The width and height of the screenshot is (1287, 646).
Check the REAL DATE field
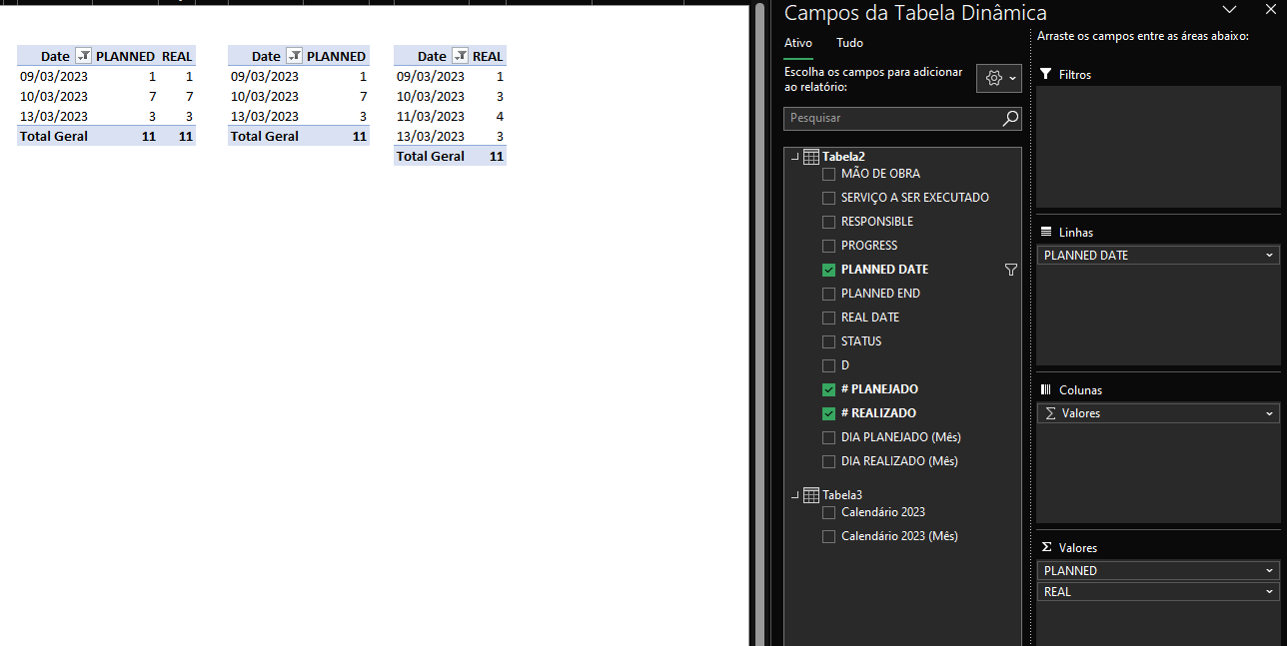828,318
